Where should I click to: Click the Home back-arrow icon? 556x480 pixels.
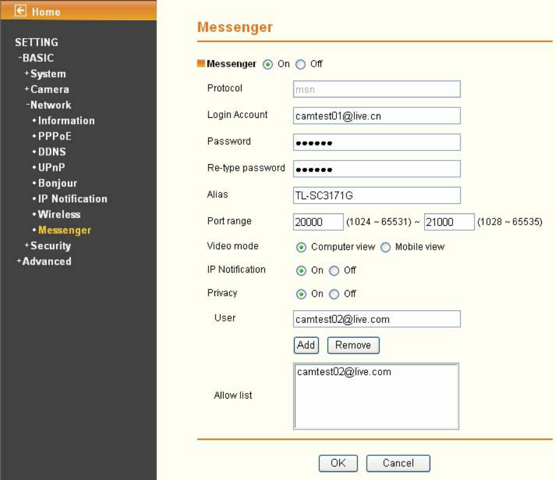(x=20, y=10)
